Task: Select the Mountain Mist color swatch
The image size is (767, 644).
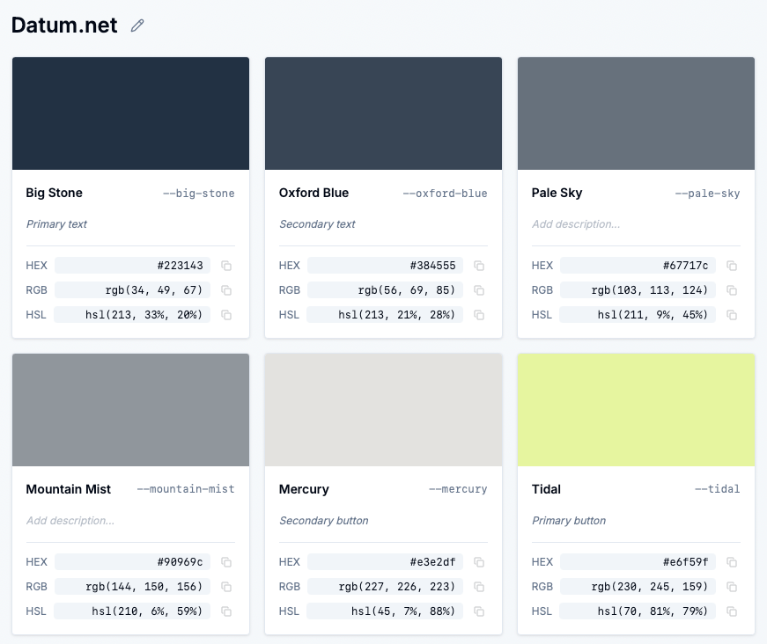Action: [x=130, y=410]
